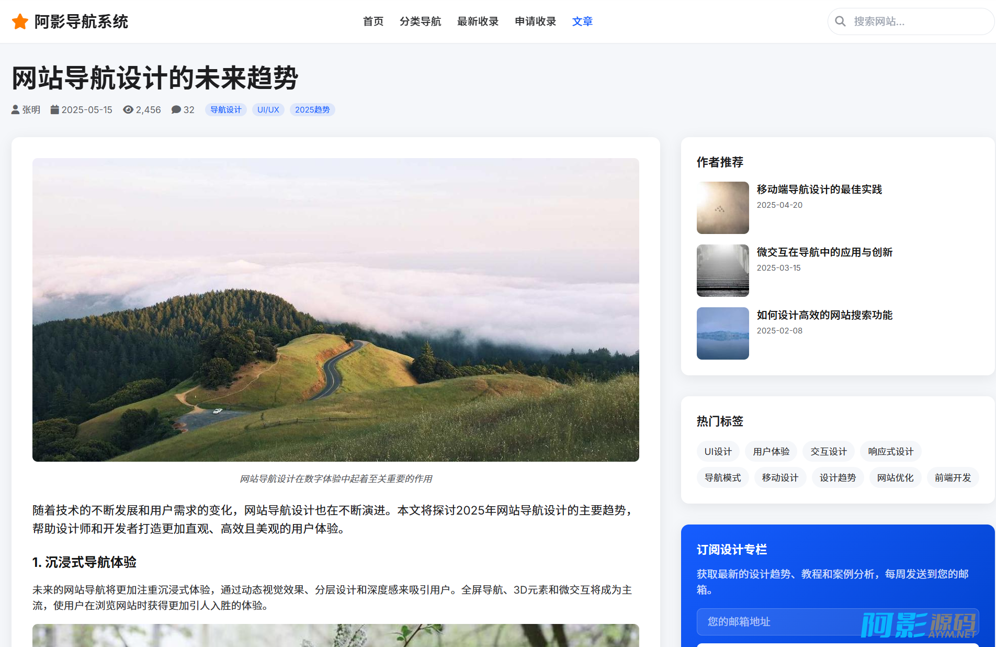Open the large hillside road hero image
The width and height of the screenshot is (996, 647).
tap(336, 310)
